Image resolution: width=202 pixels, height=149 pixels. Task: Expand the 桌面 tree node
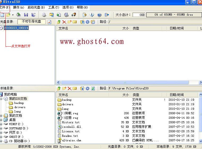coord(1,120)
